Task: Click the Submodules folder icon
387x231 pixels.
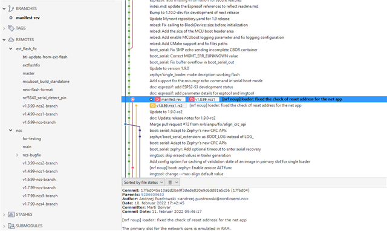Action: (x=11, y=226)
